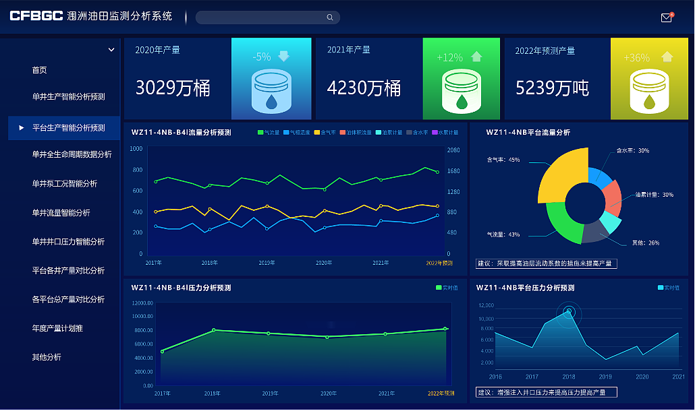Image resolution: width=695 pixels, height=411 pixels.
Task: Click the -5% down arrow icon
Action: point(283,56)
